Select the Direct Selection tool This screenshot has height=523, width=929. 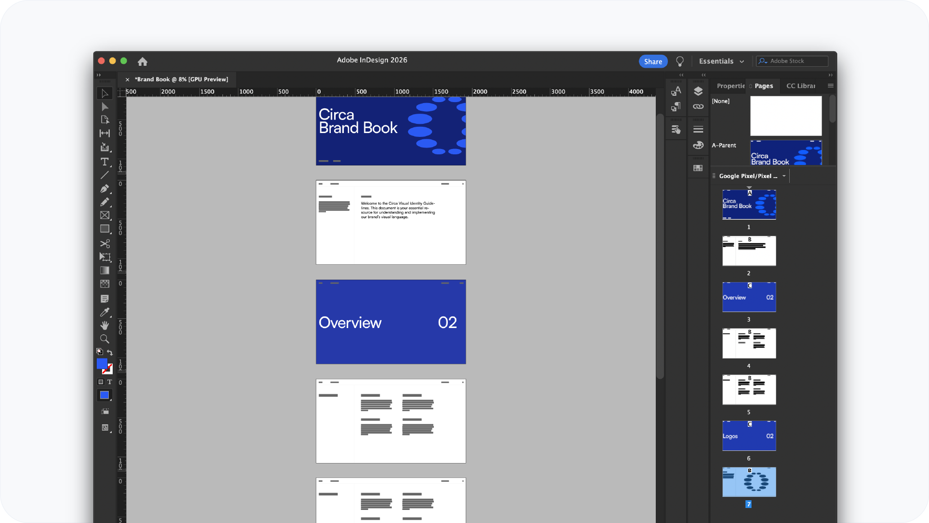104,107
